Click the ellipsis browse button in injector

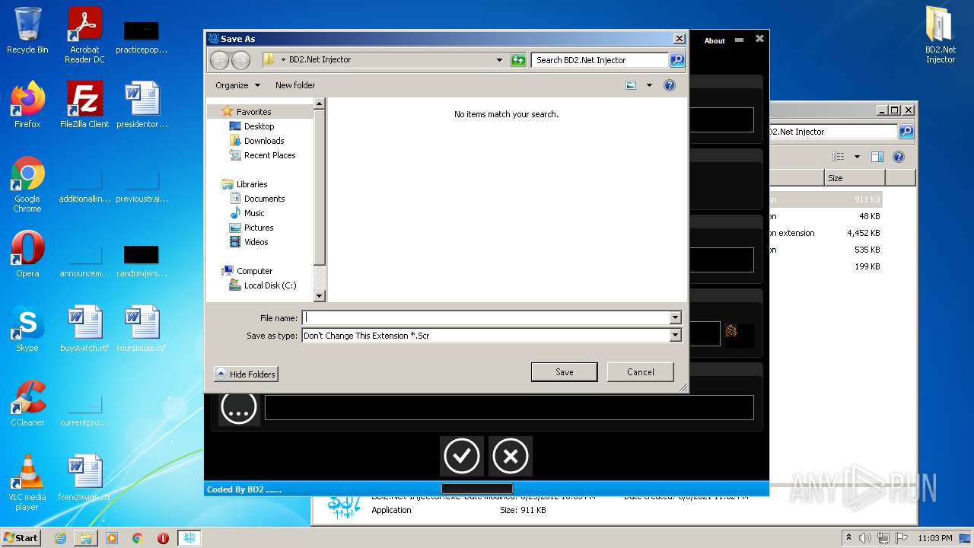(238, 408)
